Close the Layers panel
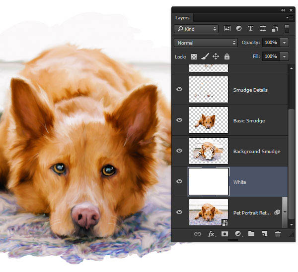Viewport: 298px width, 272px height. [291, 10]
